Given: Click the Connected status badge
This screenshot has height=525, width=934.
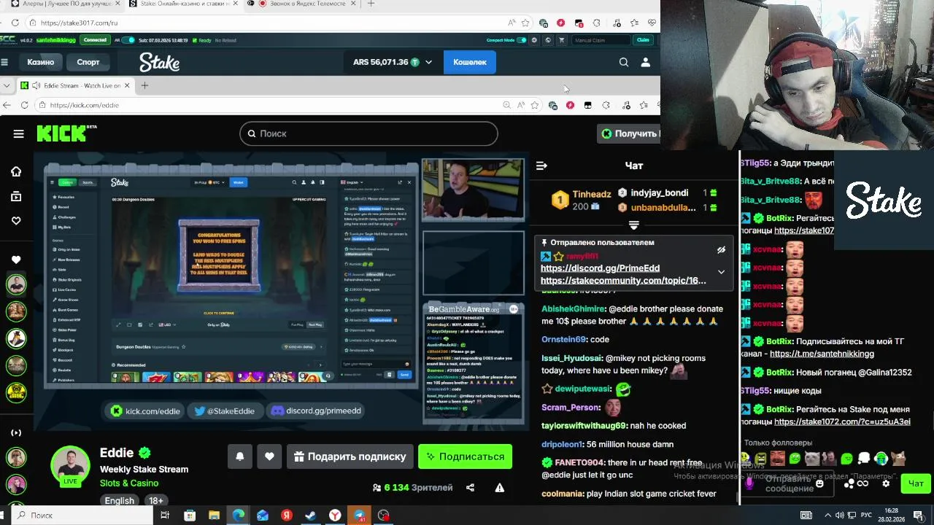Looking at the screenshot, I should point(95,40).
